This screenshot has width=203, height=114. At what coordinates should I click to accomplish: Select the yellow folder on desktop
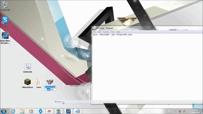click(38, 83)
